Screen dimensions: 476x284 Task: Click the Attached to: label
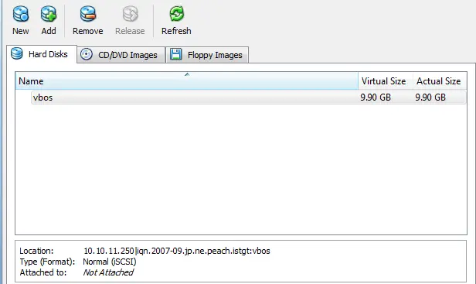coord(43,272)
